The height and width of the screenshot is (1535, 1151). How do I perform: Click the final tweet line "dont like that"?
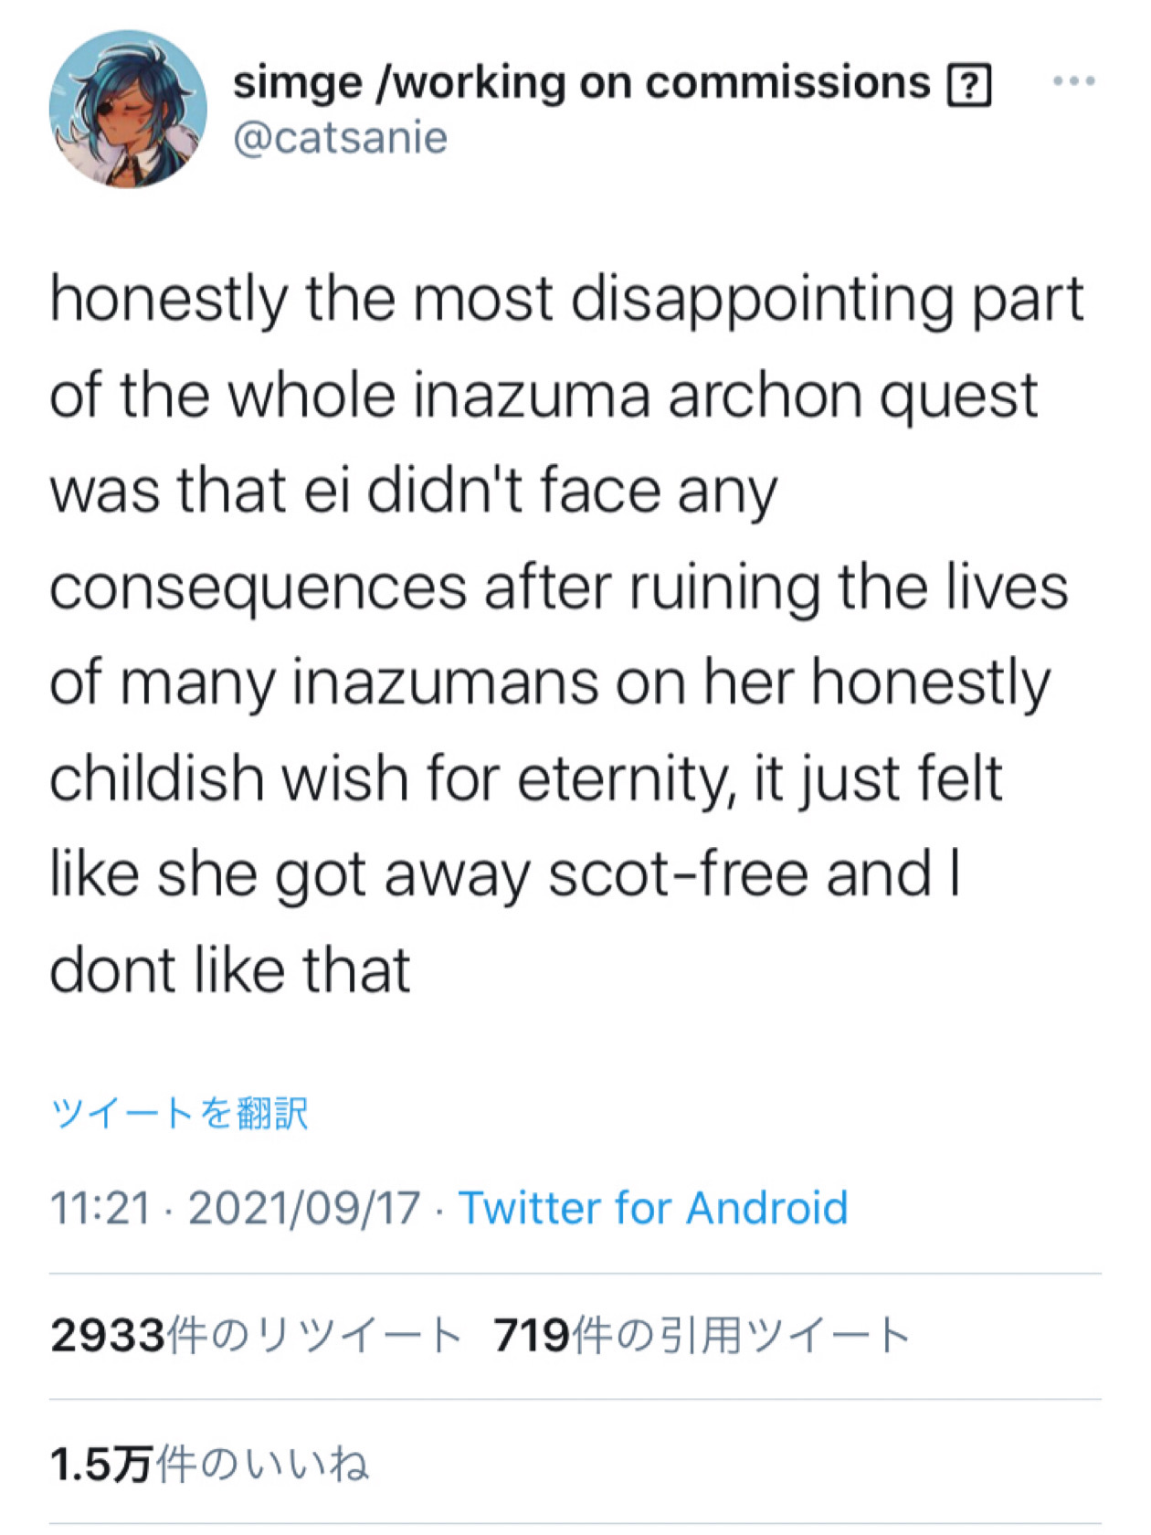pyautogui.click(x=230, y=970)
